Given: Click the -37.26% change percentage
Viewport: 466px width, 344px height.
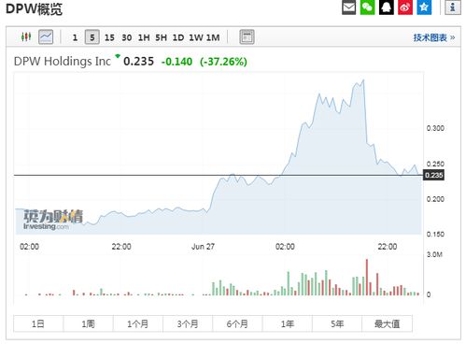Looking at the screenshot, I should 223,62.
